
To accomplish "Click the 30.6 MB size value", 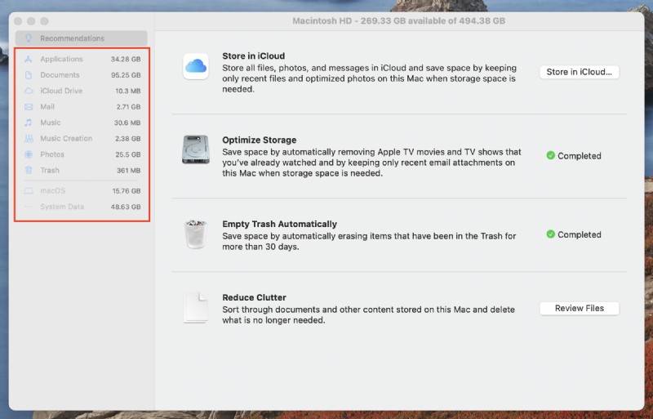I will [127, 123].
